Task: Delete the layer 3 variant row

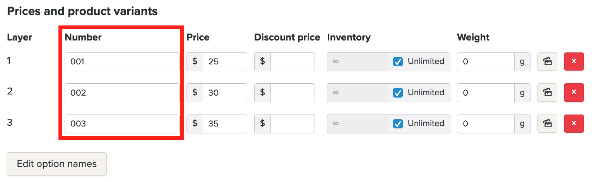Action: tap(573, 124)
